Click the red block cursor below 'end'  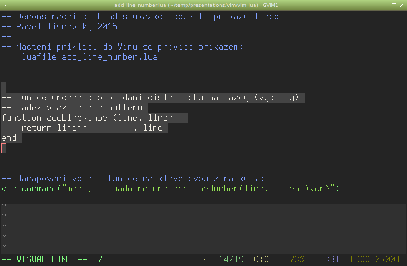(4, 149)
